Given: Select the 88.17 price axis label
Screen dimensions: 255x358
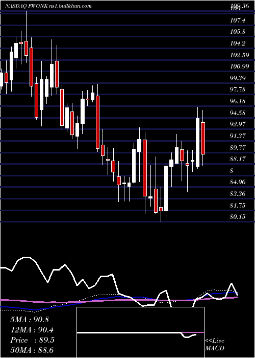Looking at the screenshot, I should pos(238,159).
